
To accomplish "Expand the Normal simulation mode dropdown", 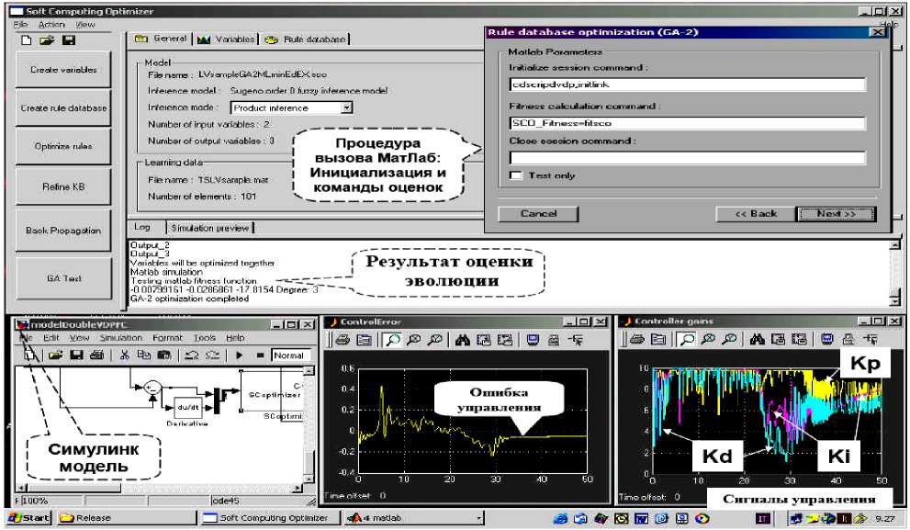I will coord(294,355).
